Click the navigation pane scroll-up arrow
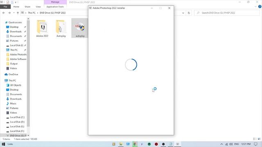The width and height of the screenshot is (262, 147). click(28, 19)
